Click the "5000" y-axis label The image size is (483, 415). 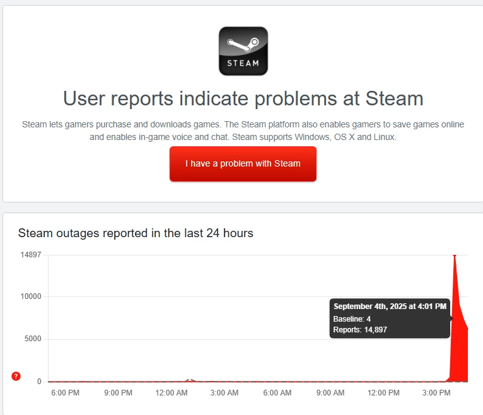(x=33, y=339)
